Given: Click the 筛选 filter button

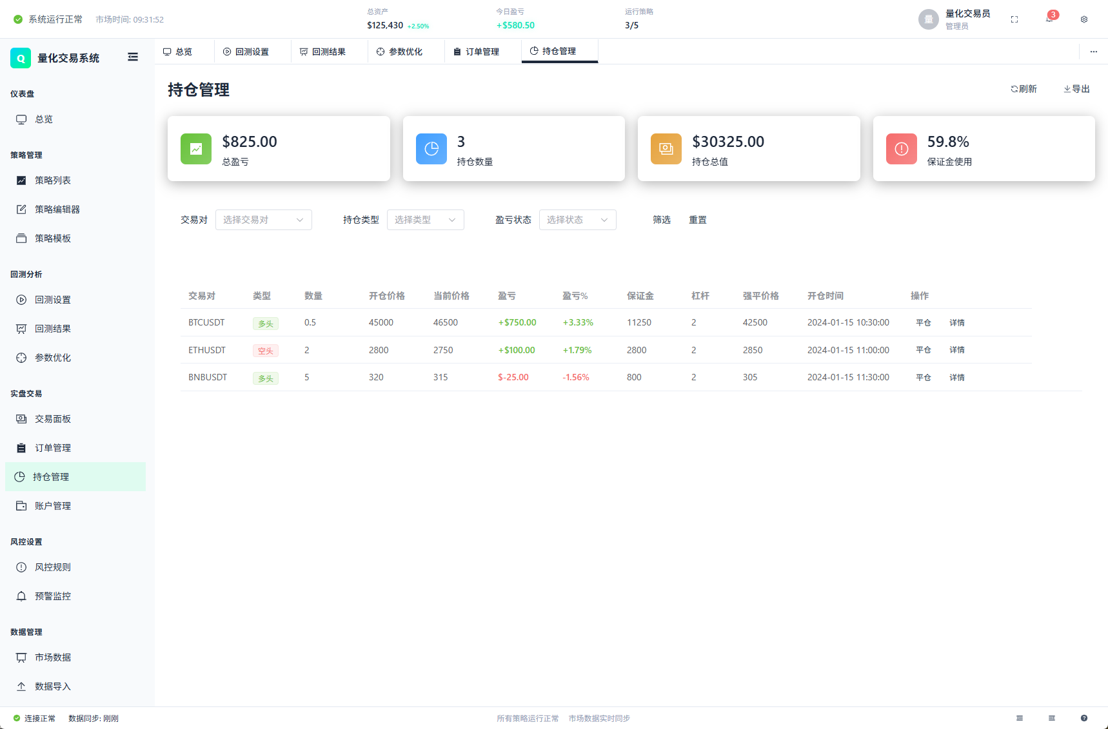Looking at the screenshot, I should coord(662,220).
